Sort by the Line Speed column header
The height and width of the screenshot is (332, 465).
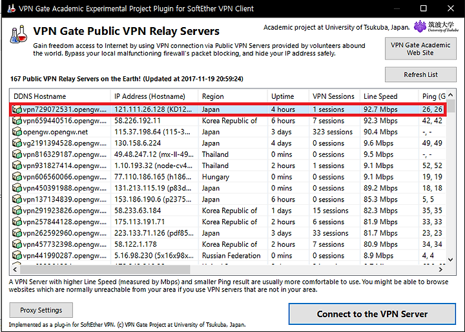pyautogui.click(x=389, y=96)
